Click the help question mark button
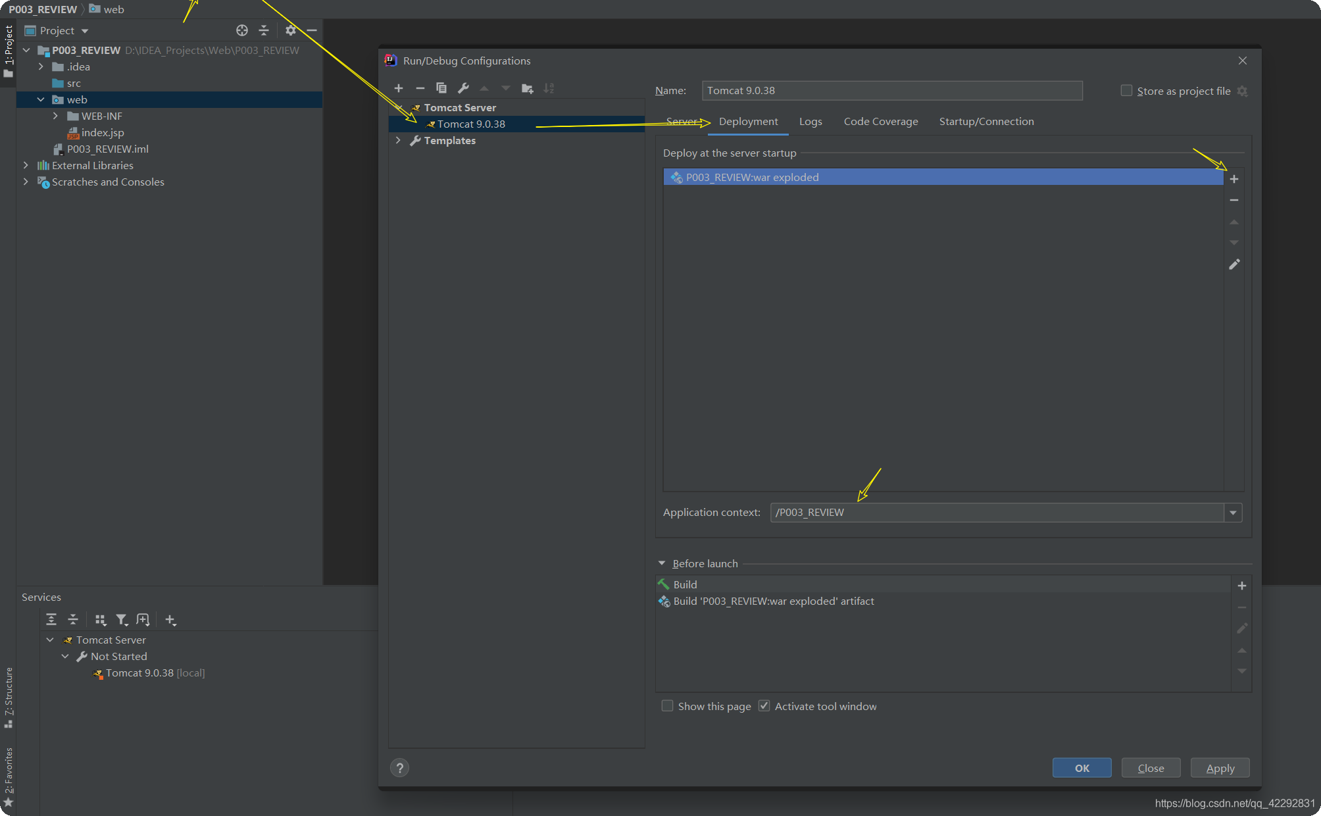 pos(399,768)
